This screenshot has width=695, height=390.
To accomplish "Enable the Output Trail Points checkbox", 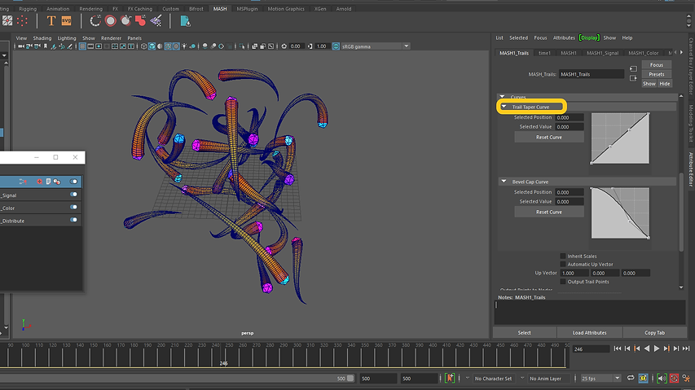I will click(563, 282).
